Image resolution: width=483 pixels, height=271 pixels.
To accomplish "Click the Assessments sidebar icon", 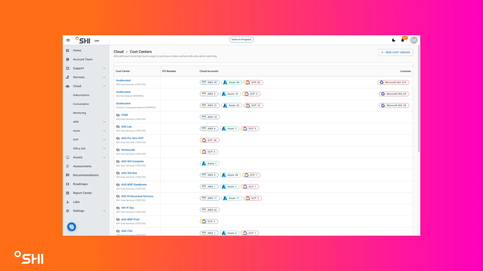I will [x=68, y=166].
